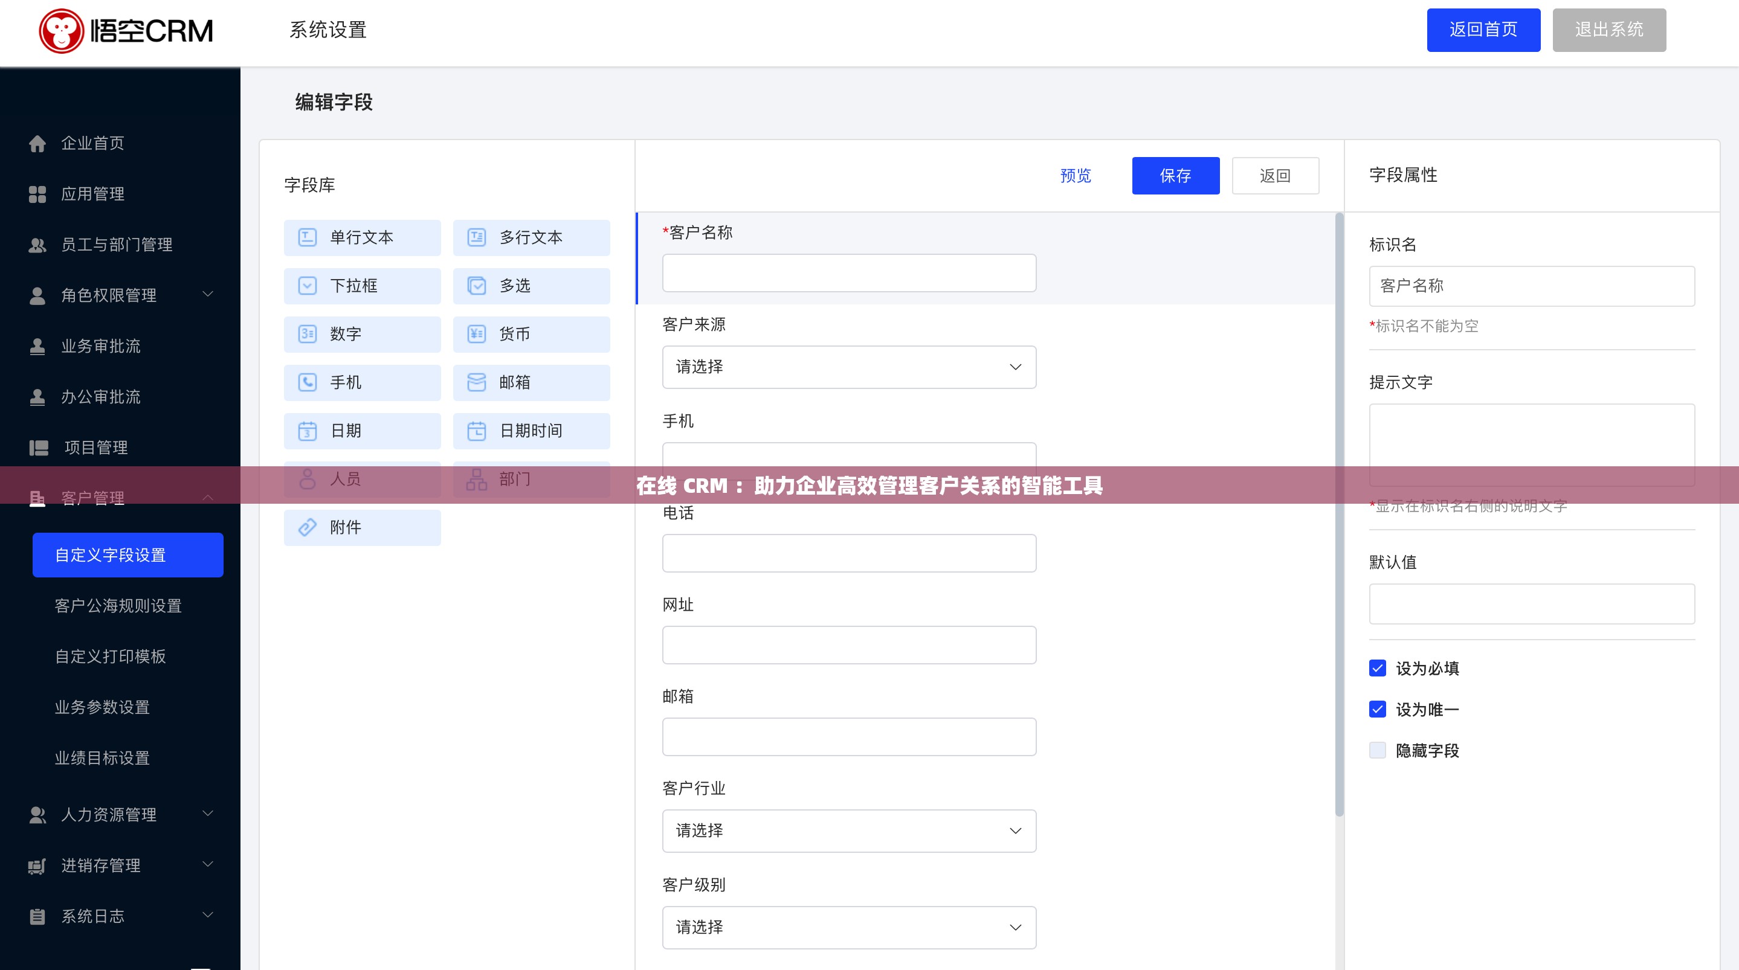Uncheck the 设为必填 checkbox

click(1377, 668)
